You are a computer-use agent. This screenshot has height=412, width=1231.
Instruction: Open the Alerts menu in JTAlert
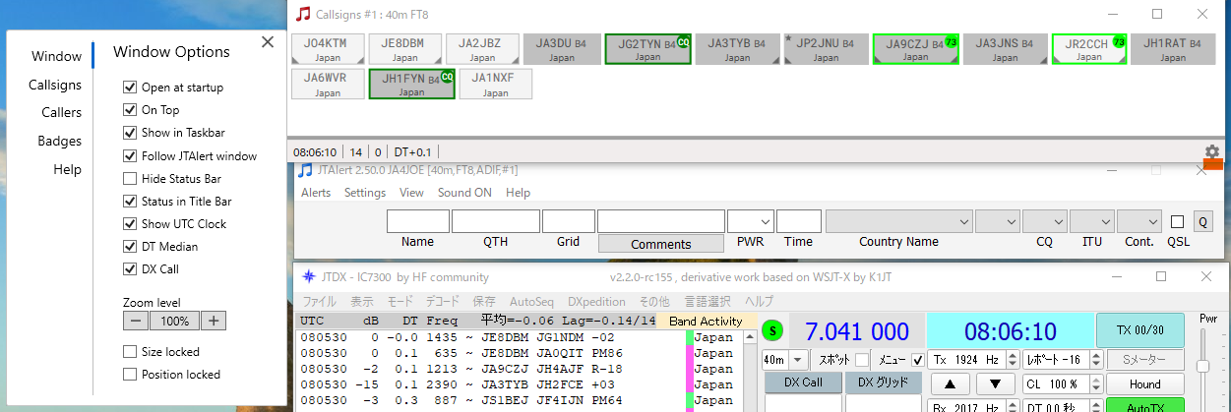(316, 193)
